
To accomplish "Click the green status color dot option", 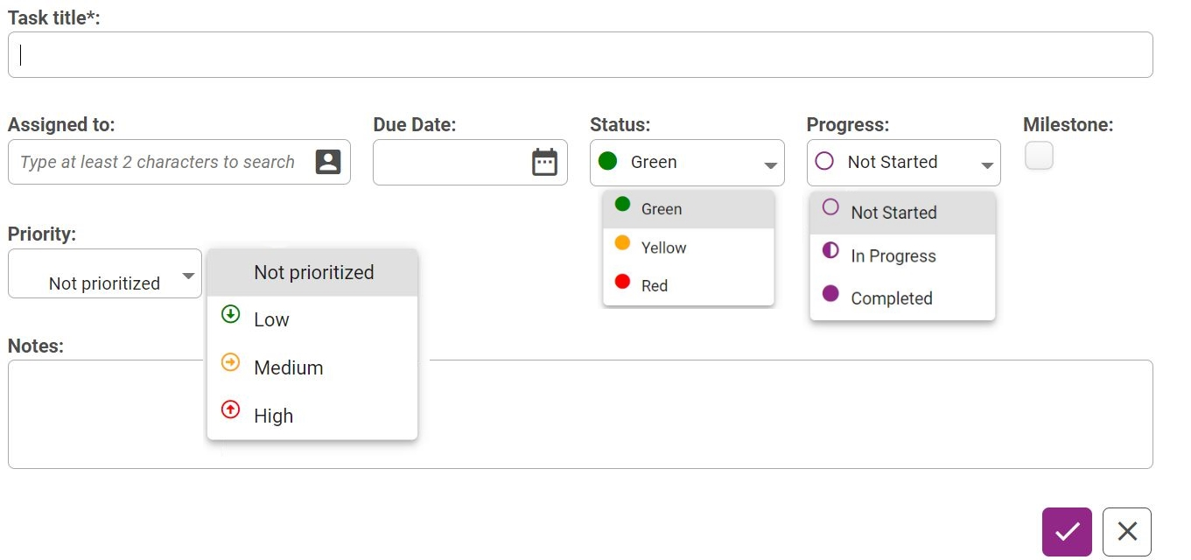I will 623,205.
